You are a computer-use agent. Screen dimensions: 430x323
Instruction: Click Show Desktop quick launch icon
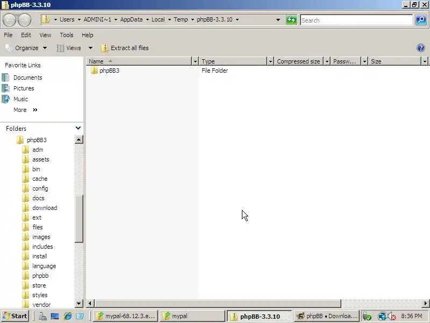pos(55,316)
